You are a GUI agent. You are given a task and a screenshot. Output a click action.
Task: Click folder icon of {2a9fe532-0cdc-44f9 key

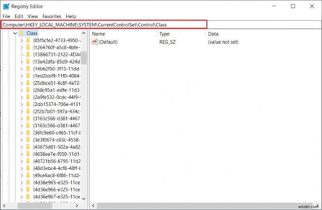coord(28,97)
